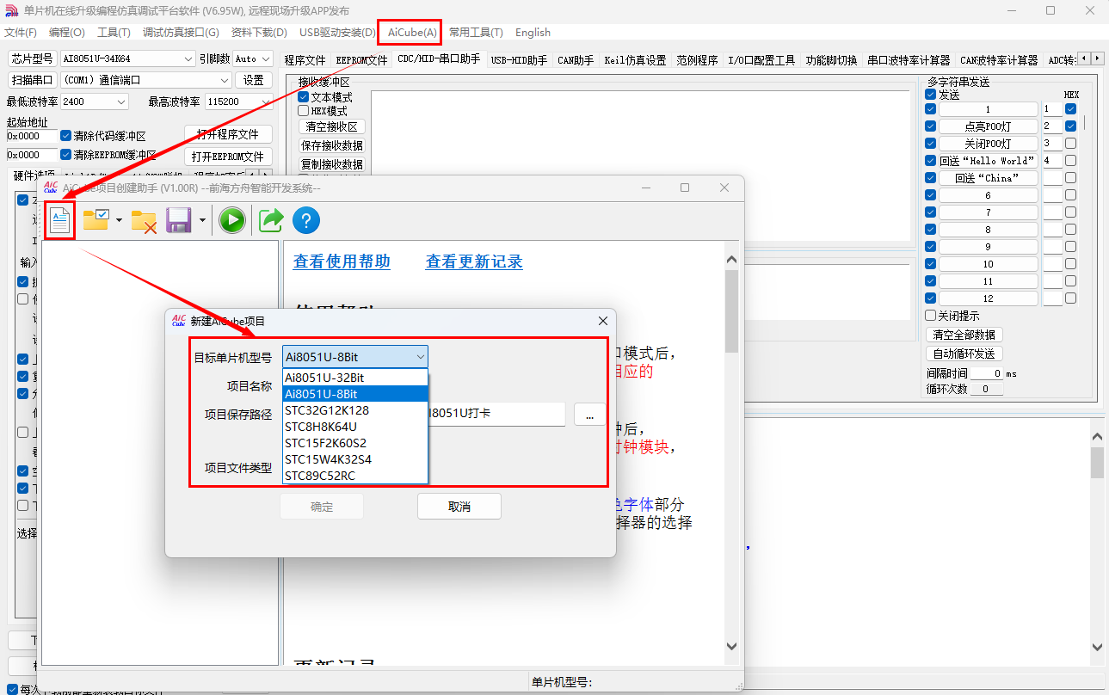Open the USB驱动安装(D) menu

click(337, 33)
